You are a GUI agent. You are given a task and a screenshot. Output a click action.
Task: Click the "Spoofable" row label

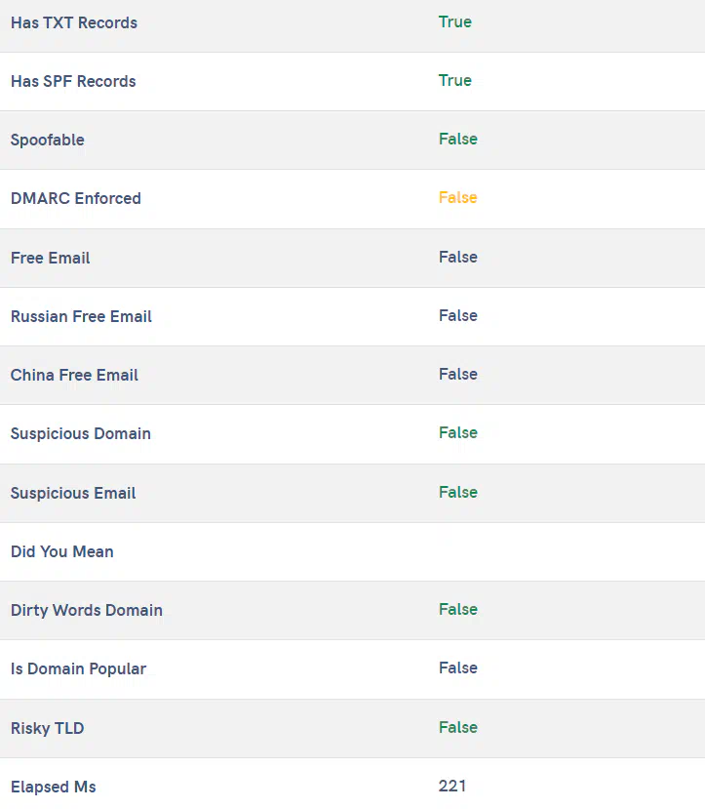(48, 140)
